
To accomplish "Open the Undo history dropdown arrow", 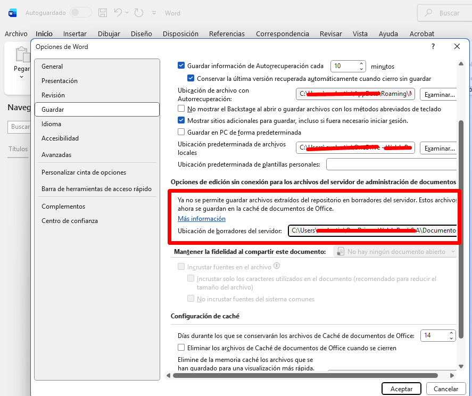I will 127,13.
